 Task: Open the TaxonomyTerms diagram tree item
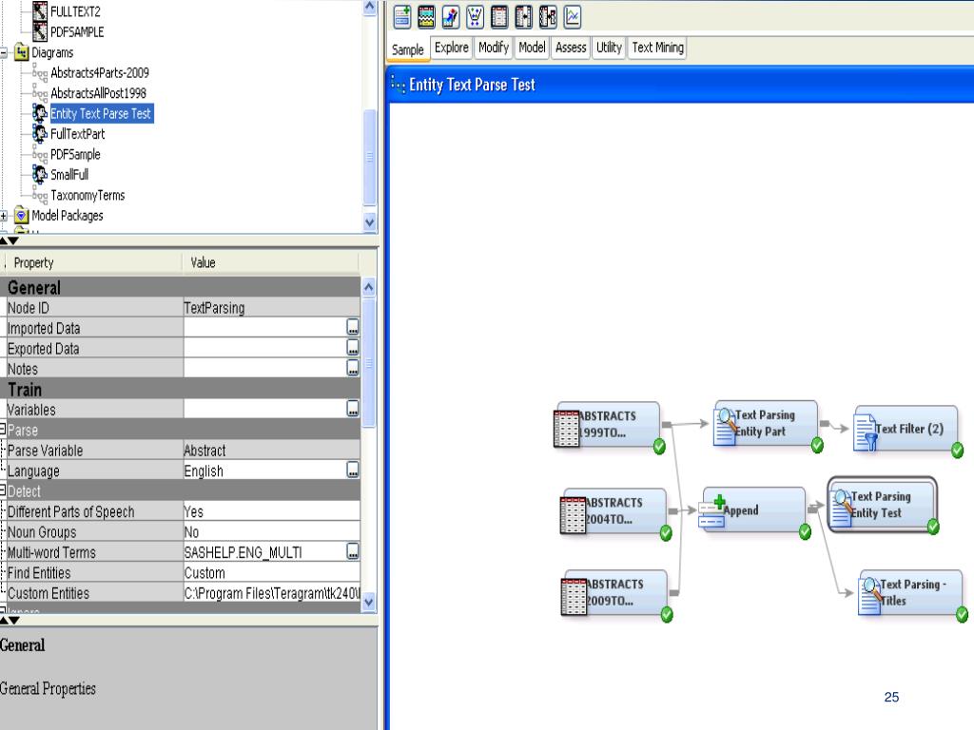click(x=88, y=196)
